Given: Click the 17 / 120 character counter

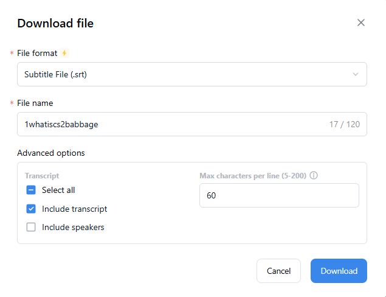Looking at the screenshot, I should [x=345, y=124].
